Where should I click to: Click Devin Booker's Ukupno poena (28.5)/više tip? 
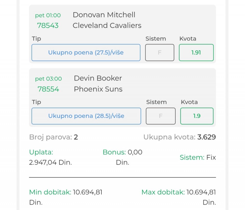[86, 116]
